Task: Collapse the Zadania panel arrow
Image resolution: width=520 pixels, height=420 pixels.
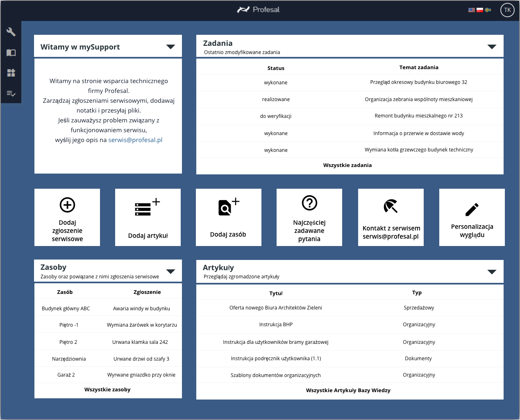Action: [492, 47]
